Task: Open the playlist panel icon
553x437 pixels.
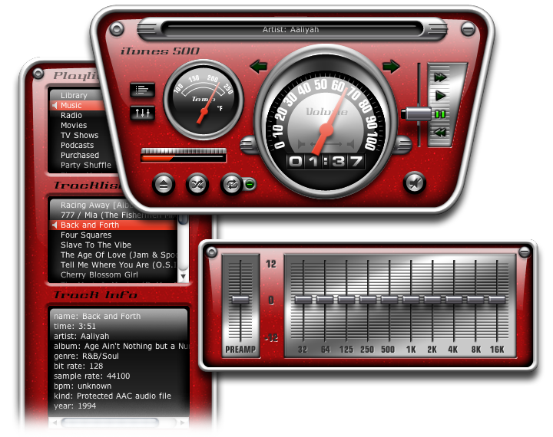Action: 143,90
